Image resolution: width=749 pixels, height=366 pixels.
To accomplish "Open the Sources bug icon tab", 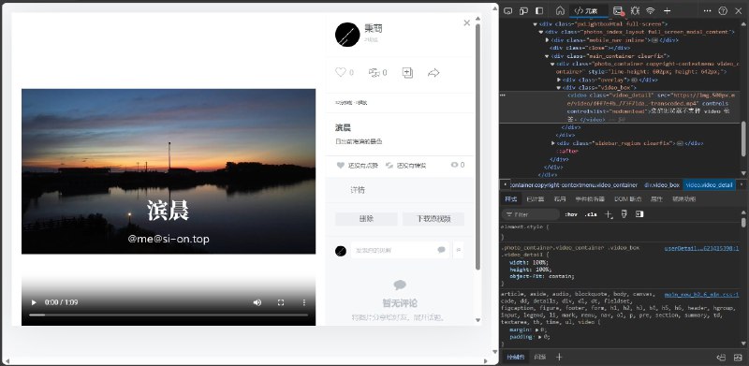I will (x=635, y=10).
